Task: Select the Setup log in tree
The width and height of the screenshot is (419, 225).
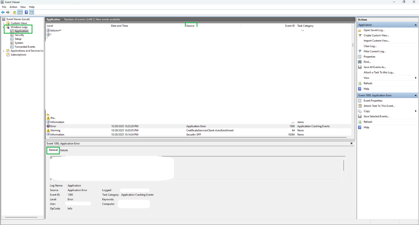Action: pos(18,39)
